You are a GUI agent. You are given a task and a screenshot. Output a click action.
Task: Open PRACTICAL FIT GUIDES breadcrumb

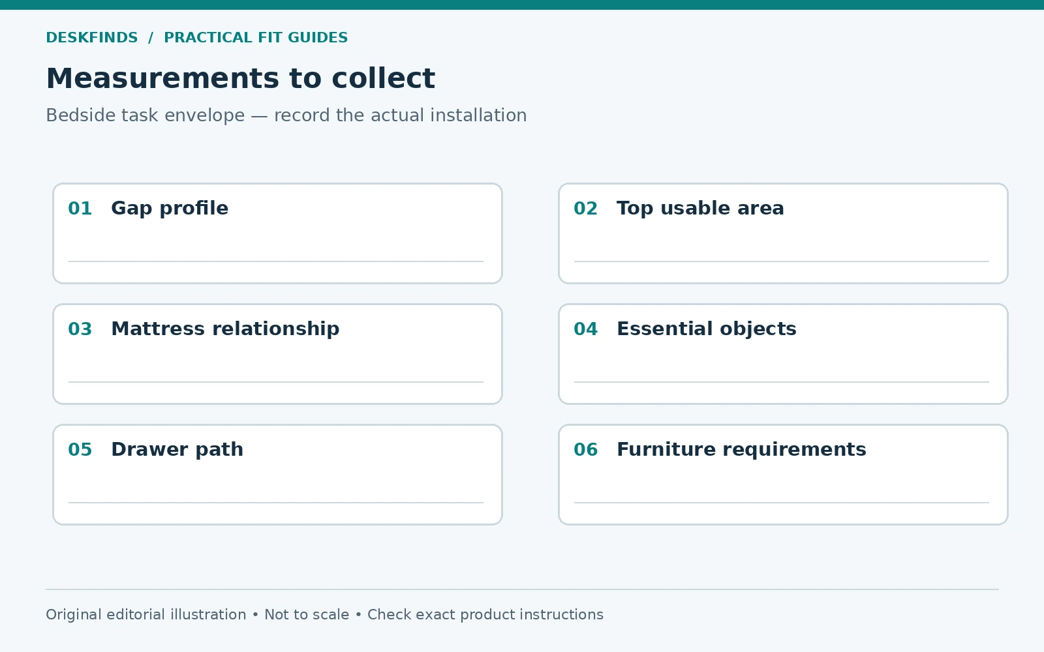pos(256,38)
